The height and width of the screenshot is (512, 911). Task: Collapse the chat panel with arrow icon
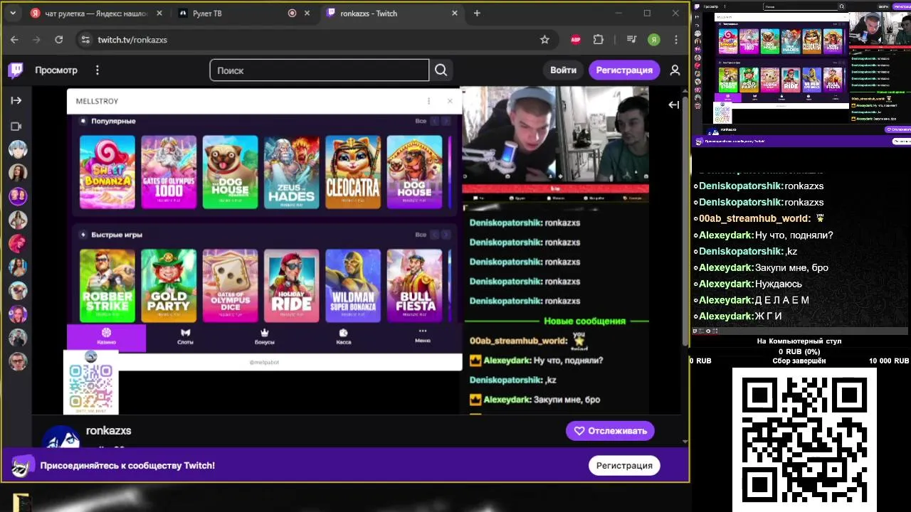[673, 105]
